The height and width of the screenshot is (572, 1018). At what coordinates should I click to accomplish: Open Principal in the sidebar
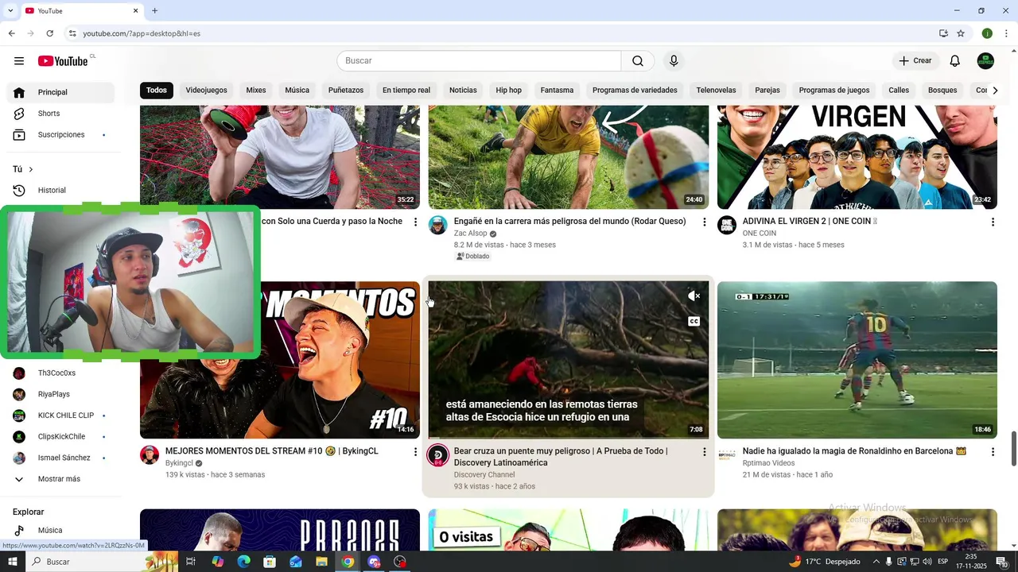[x=60, y=92]
